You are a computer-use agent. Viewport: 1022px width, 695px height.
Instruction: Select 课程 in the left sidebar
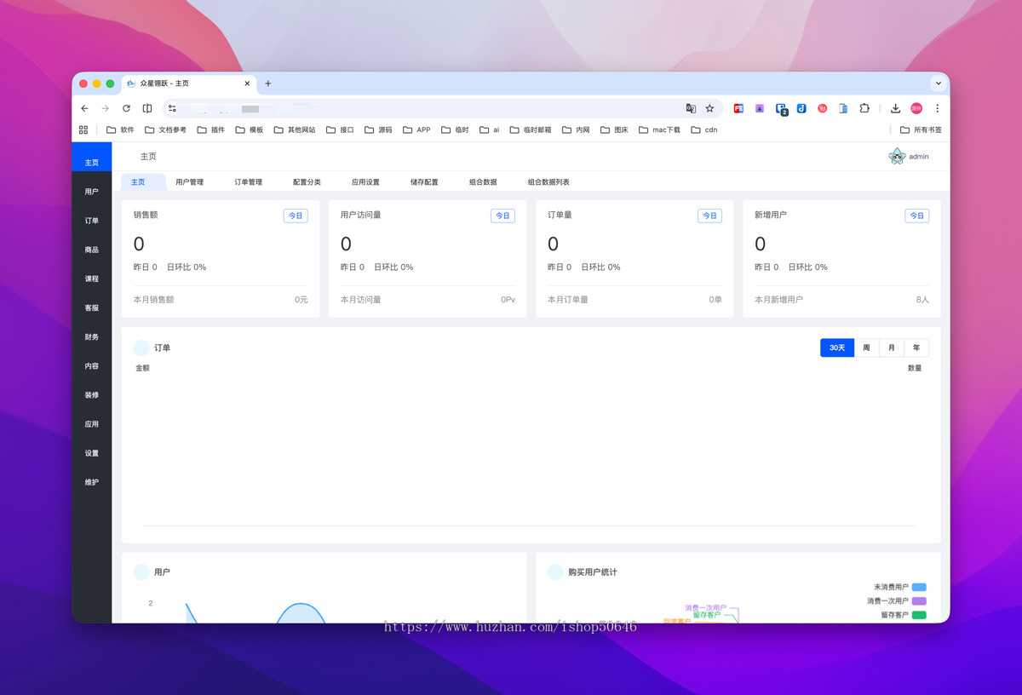click(92, 279)
